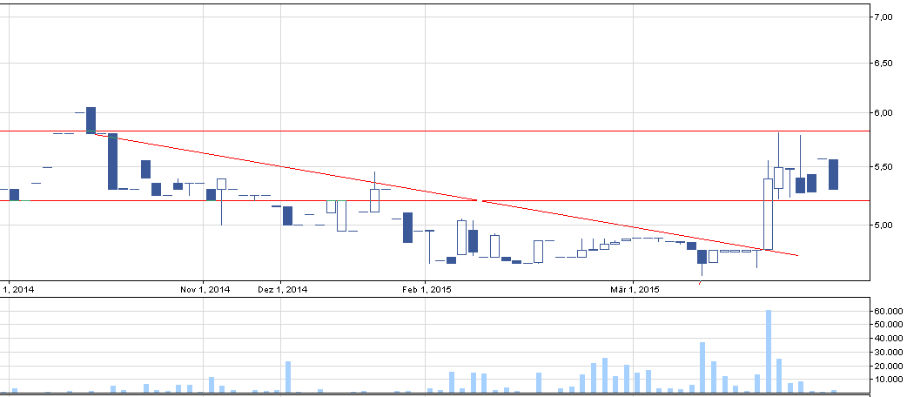Click the highest candlestick above the 6,00 level
This screenshot has width=907, height=397.
[x=91, y=120]
